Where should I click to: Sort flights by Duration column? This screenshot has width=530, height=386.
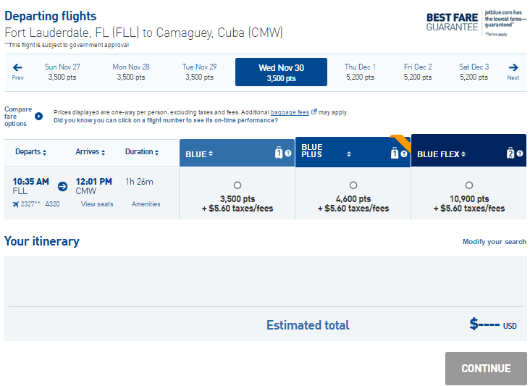[142, 152]
